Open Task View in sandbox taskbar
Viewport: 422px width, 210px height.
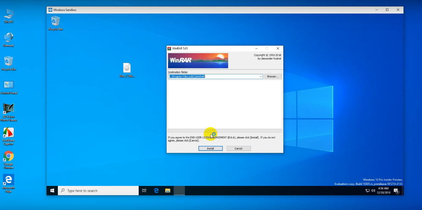click(x=144, y=191)
